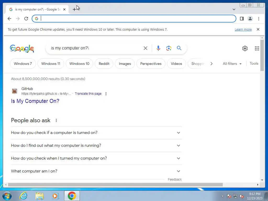The image size is (268, 201).
Task: Click the muted volume tray icon
Action: (242, 196)
